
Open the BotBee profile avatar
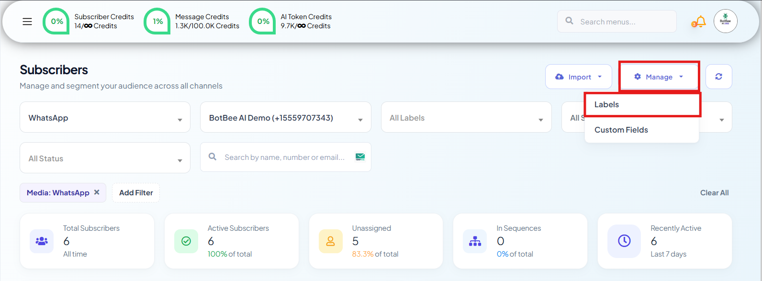coord(726,22)
